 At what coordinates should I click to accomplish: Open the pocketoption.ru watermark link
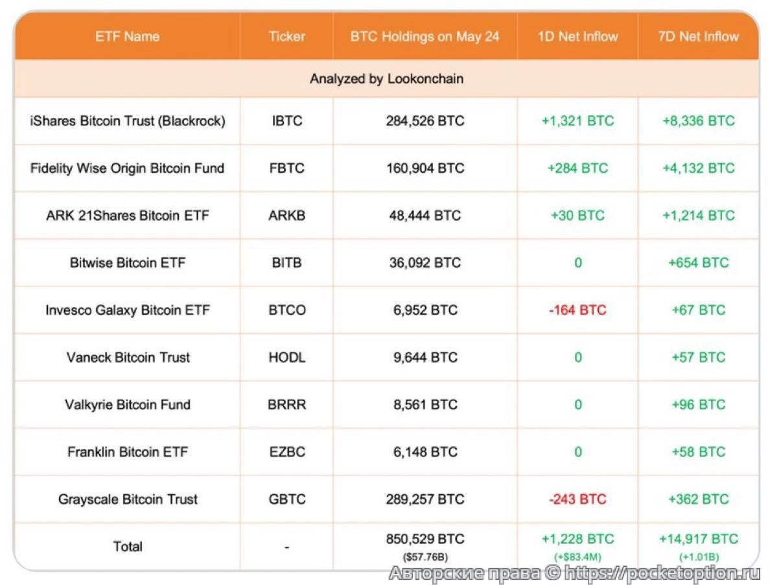click(x=661, y=573)
